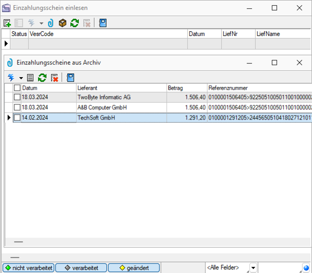Select the package icon on the main toolbar
This screenshot has width=312, height=273.
(x=63, y=23)
